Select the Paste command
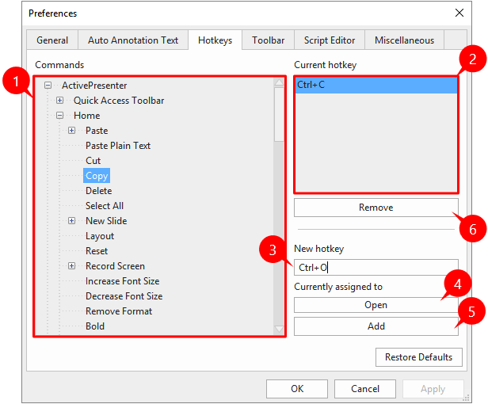 (x=97, y=131)
